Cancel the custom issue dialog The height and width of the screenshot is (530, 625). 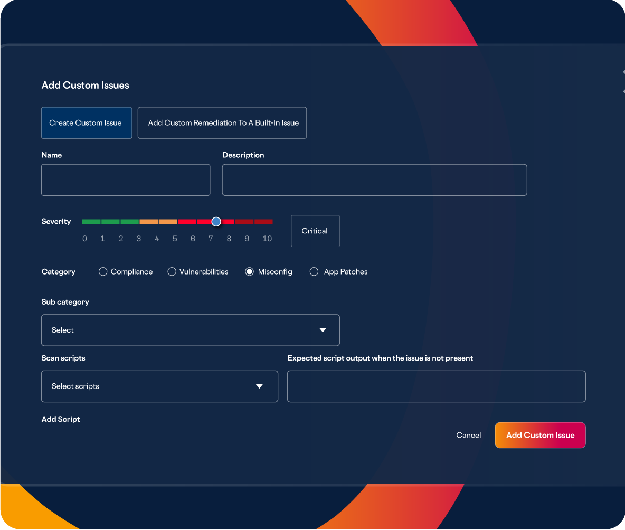click(468, 436)
